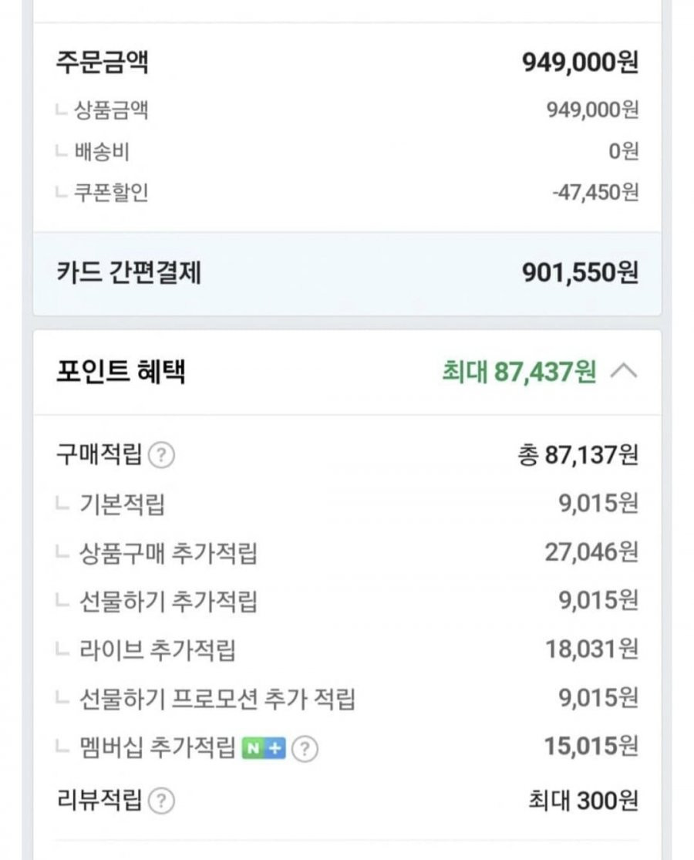Viewport: 694px width, 860px height.
Task: Tap the N+ membership badge
Action: [264, 748]
